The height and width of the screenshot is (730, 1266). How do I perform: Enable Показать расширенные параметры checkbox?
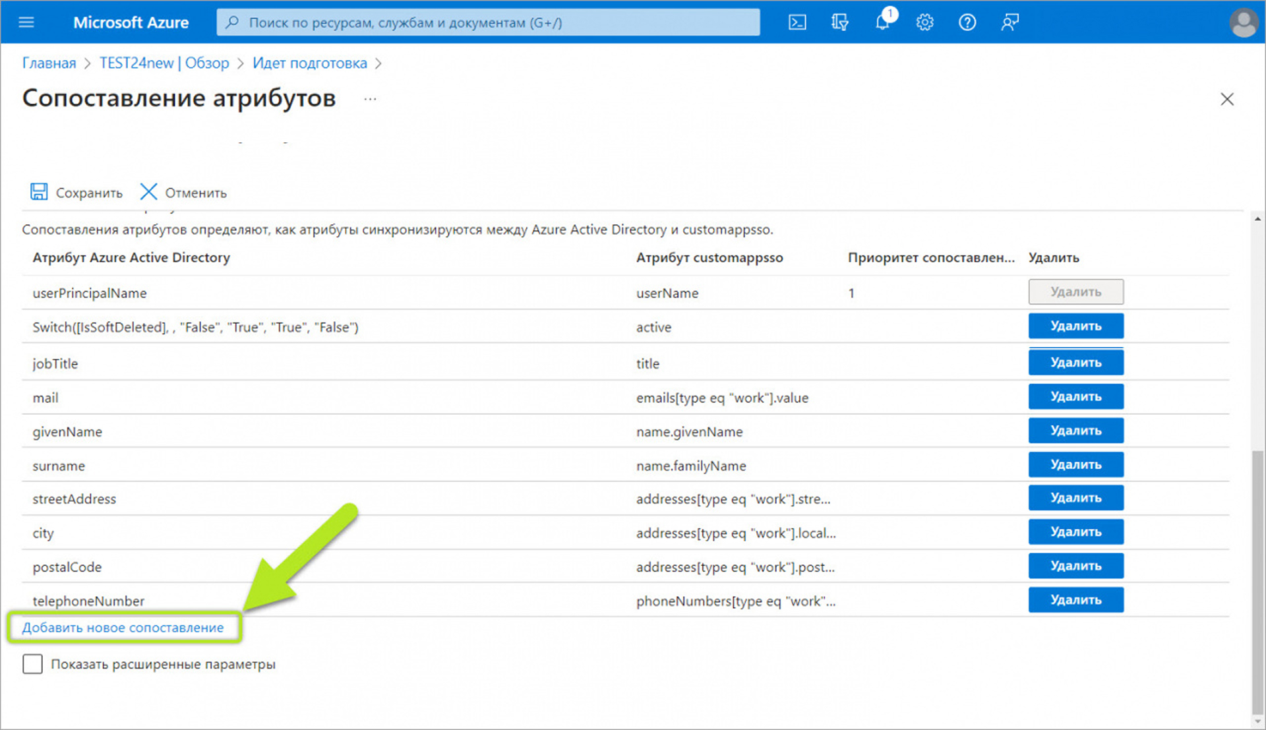[x=32, y=663]
